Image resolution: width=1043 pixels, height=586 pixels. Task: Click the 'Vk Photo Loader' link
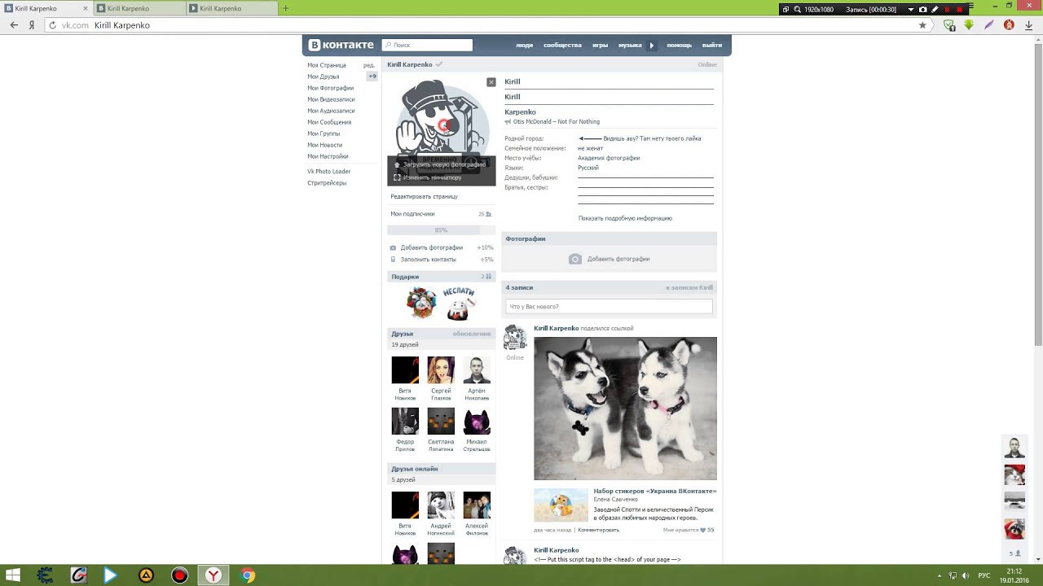point(328,172)
